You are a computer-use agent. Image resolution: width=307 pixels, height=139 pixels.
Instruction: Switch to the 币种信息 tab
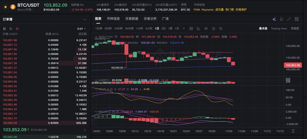click(x=113, y=19)
